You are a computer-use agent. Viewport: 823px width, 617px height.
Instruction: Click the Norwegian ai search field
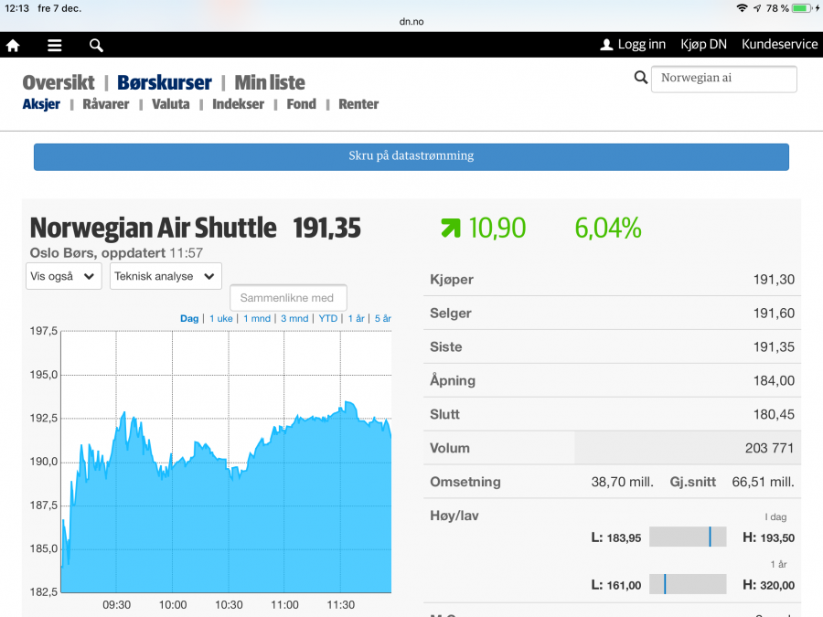(x=724, y=79)
